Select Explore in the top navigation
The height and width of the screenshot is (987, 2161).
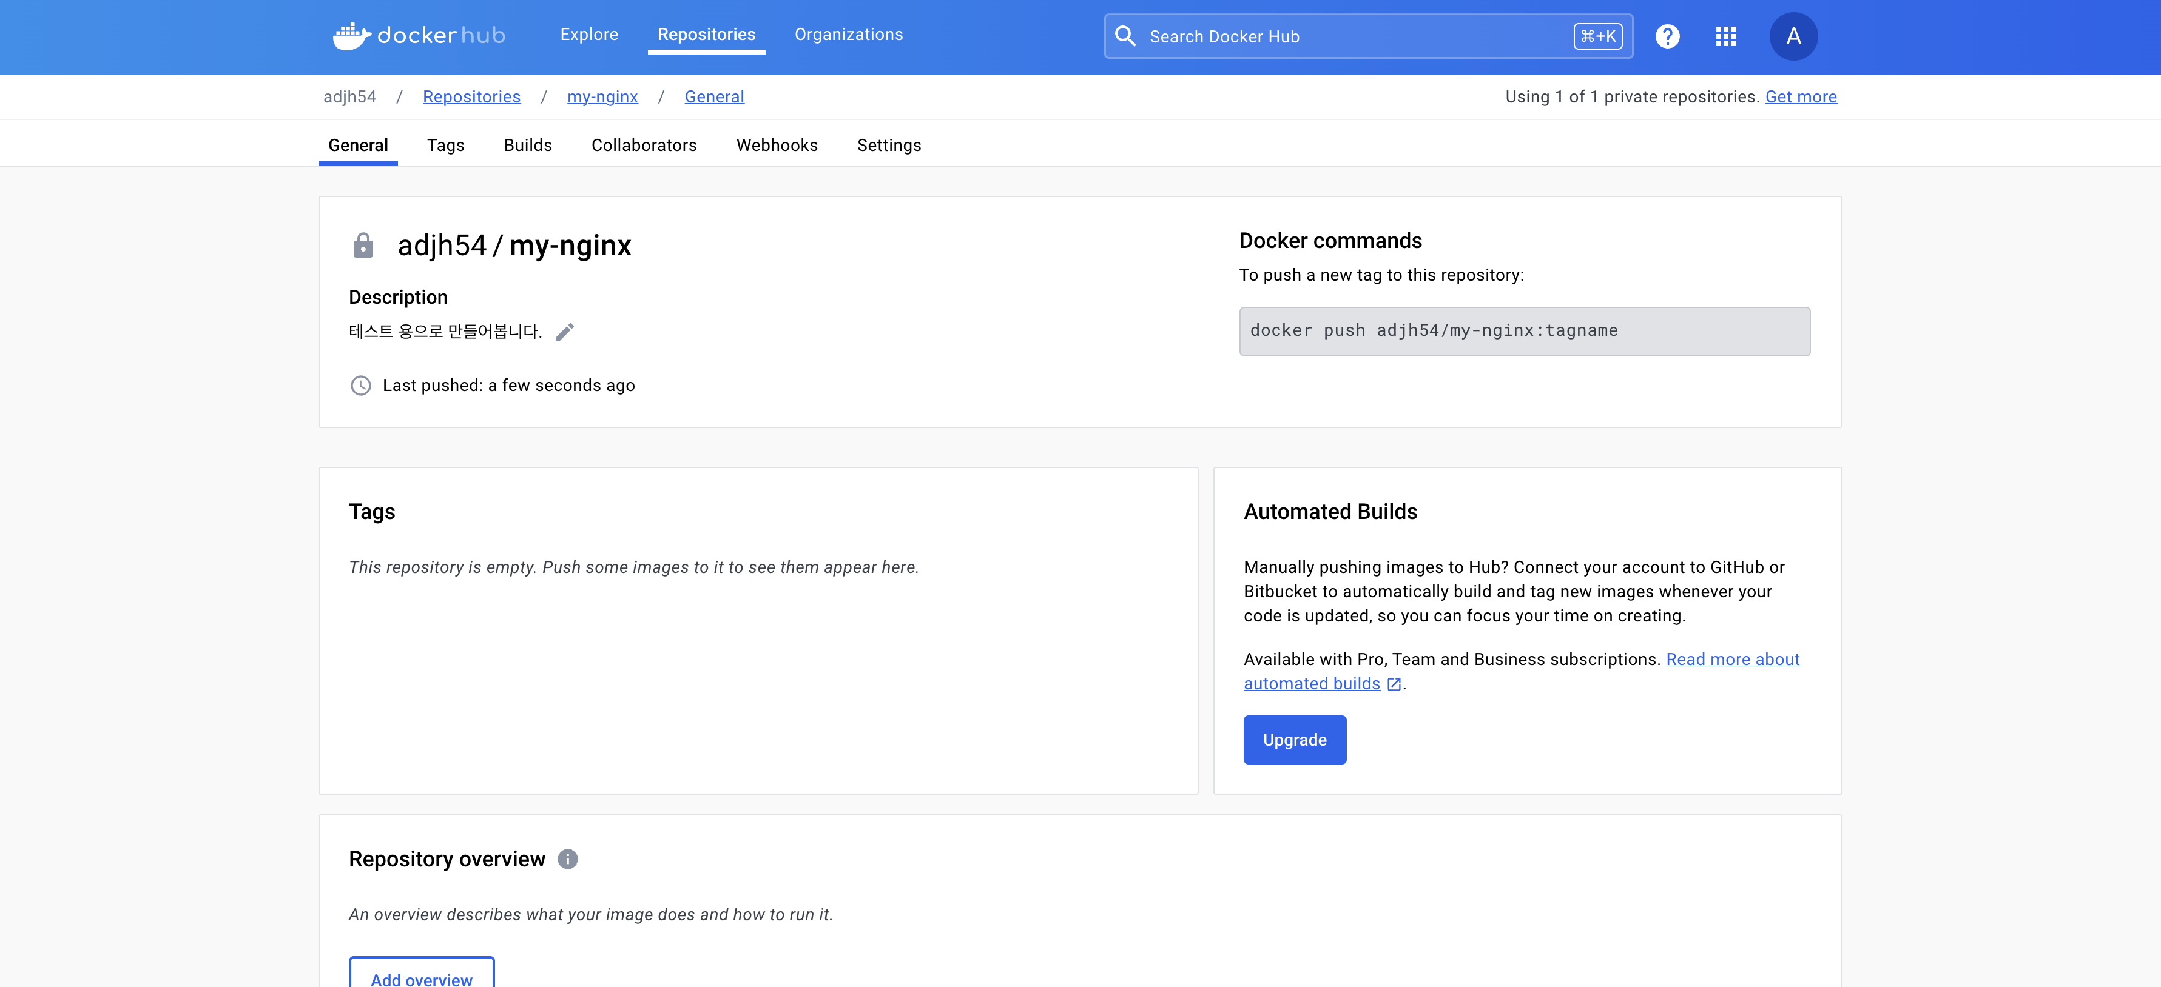click(x=589, y=35)
